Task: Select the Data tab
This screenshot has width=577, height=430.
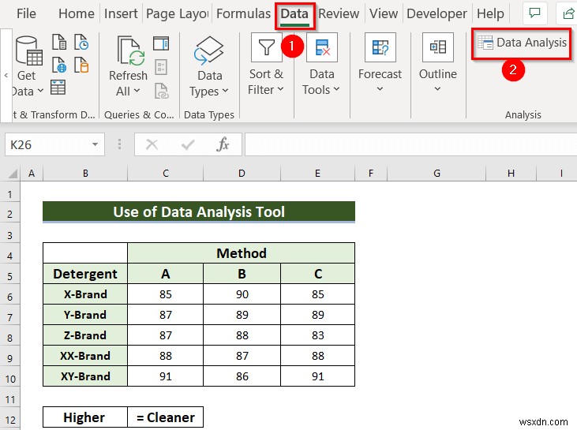Action: coord(294,15)
